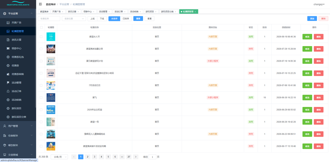
Task: Jump pages via the ellipsis pager button
Action: (122, 157)
